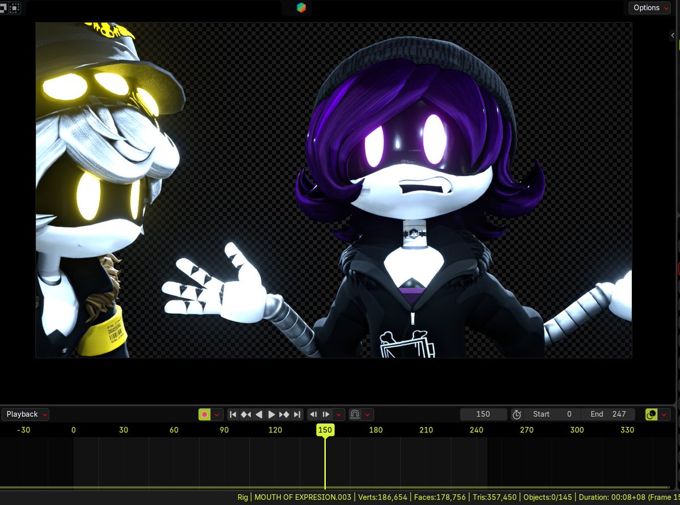
Task: Click frame 210 label on timeline ruler
Action: [426, 430]
